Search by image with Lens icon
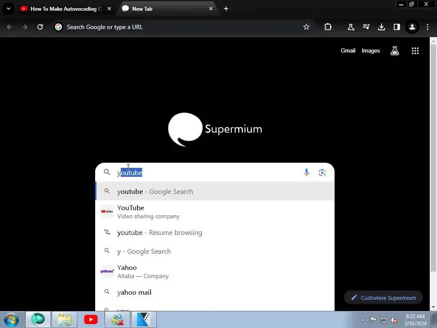 click(x=322, y=173)
